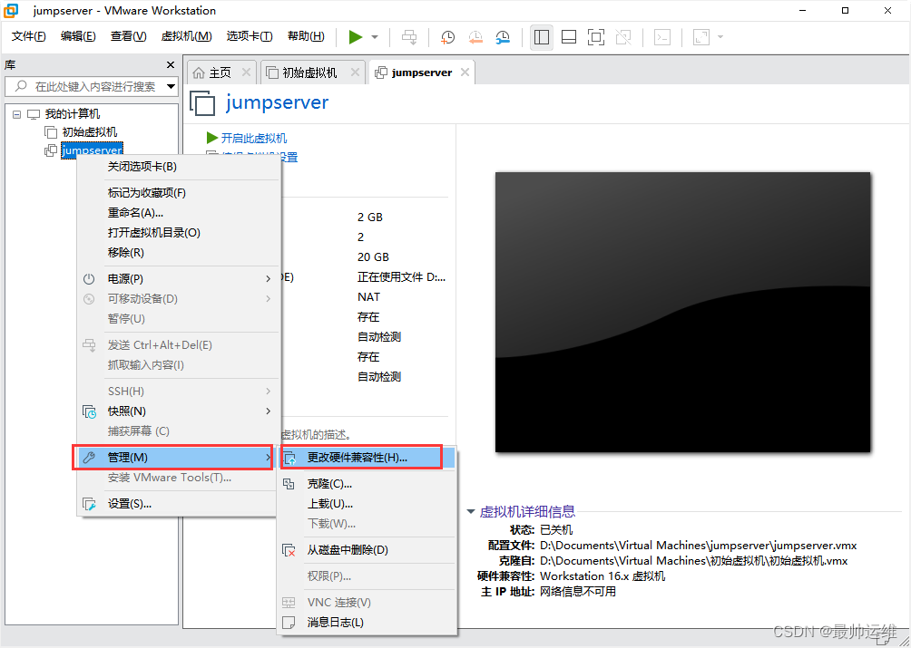The height and width of the screenshot is (648, 911).
Task: Click the Unity mode toolbar icon
Action: 623,37
